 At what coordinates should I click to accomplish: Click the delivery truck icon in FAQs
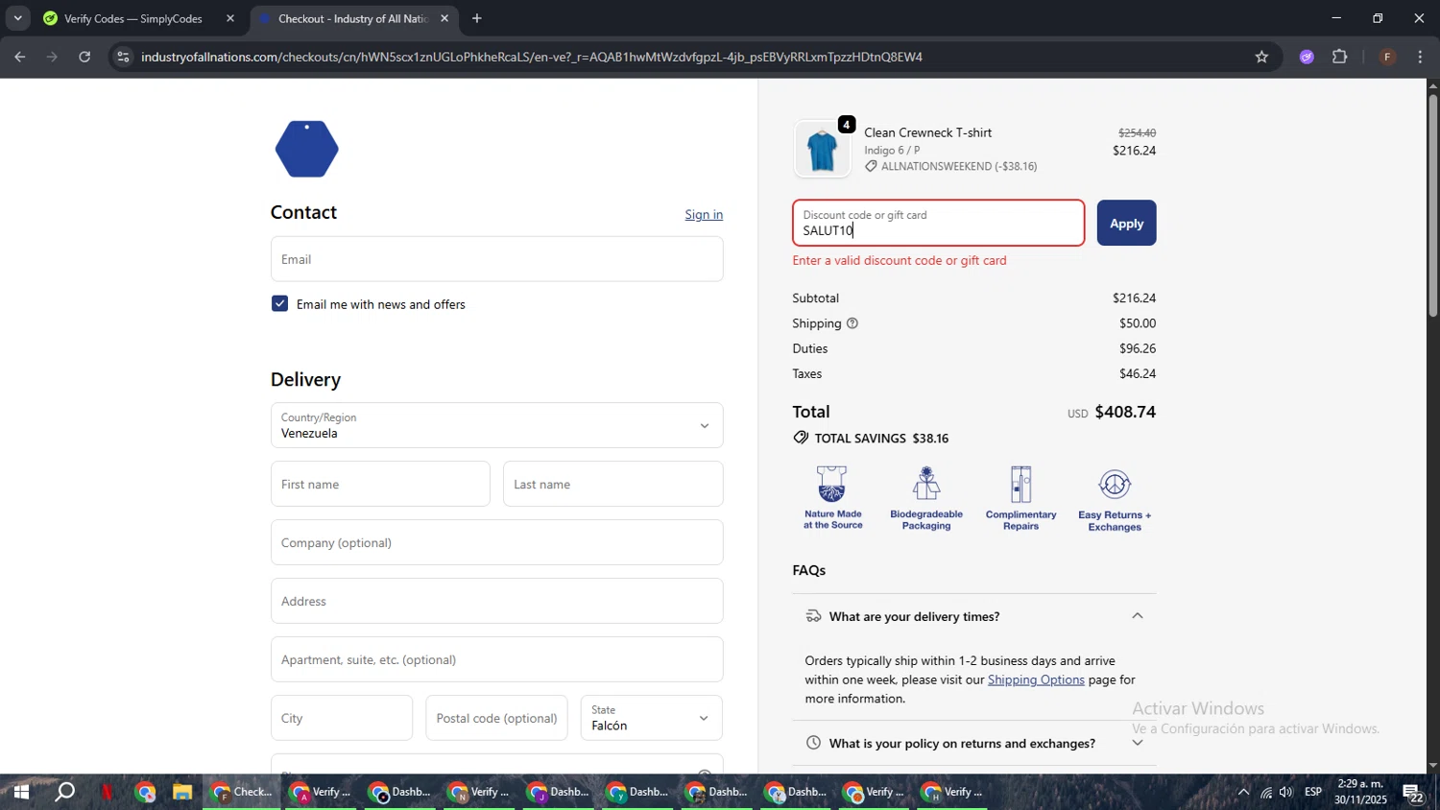point(813,616)
